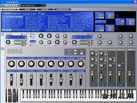Toggle the PRE button on the MFX1 channel

coord(114,61)
